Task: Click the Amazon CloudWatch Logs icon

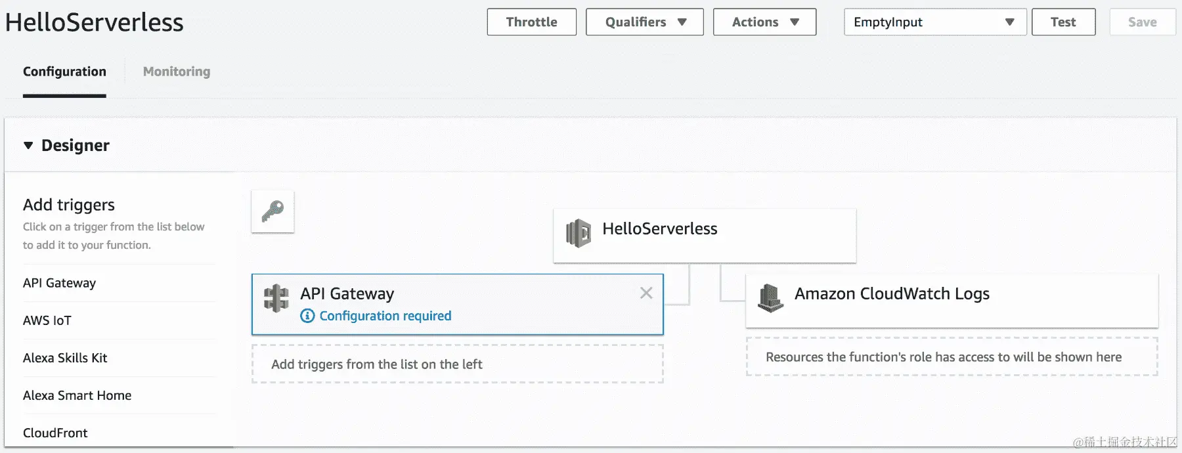Action: click(x=770, y=297)
